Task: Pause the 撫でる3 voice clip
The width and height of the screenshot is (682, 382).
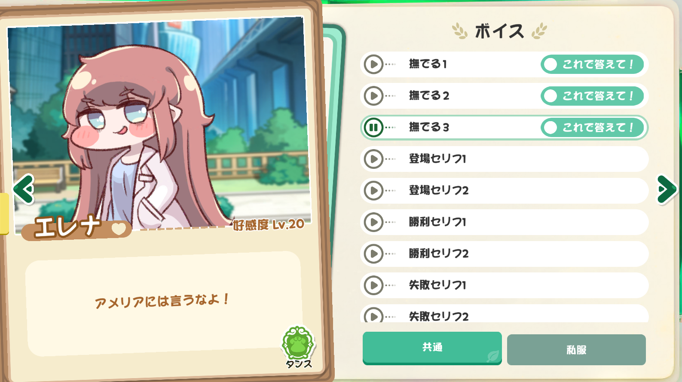Action: coord(373,128)
